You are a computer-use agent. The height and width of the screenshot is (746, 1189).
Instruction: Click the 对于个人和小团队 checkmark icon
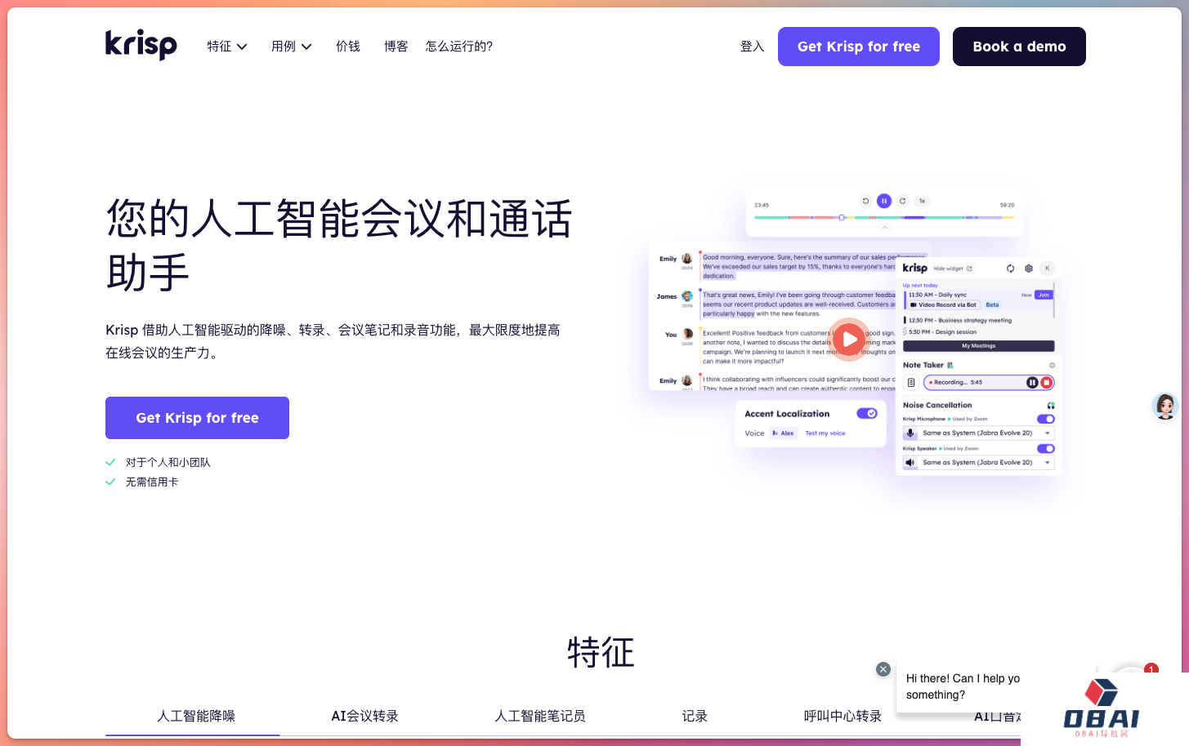pyautogui.click(x=110, y=463)
